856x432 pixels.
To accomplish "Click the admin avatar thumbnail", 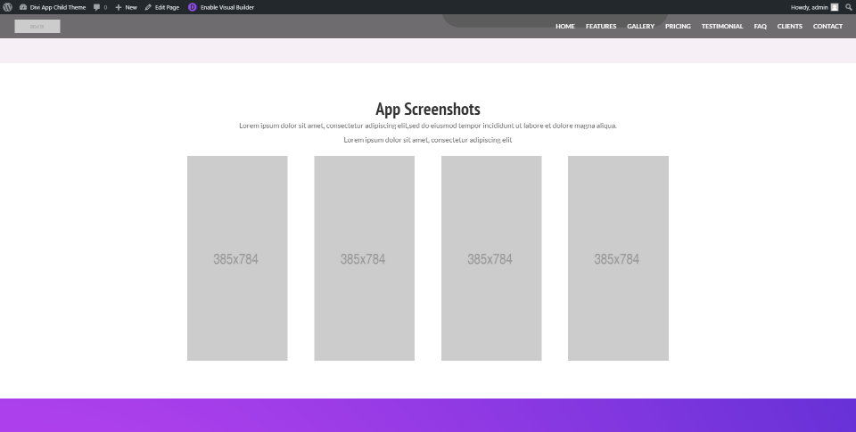I will (x=835, y=7).
